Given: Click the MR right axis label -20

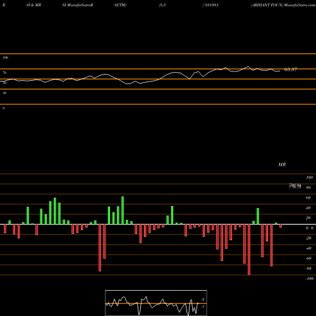Looking at the screenshot, I should pos(308,238).
